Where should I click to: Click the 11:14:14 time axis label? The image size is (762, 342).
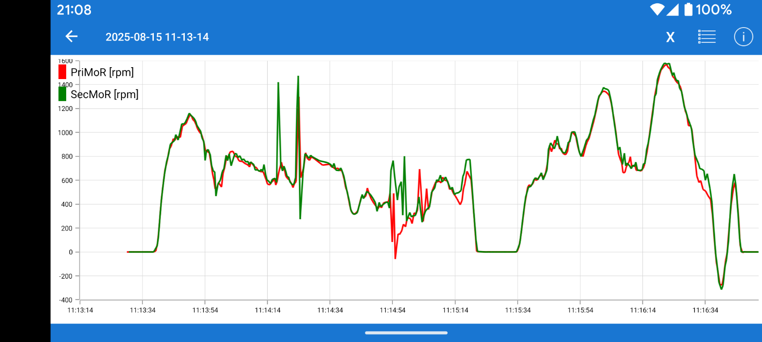click(268, 310)
